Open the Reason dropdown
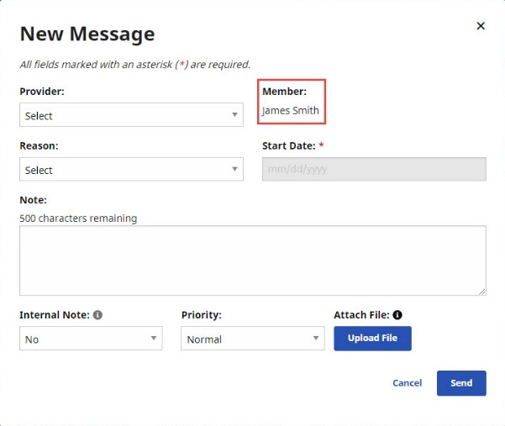Viewport: 505px width, 426px height. tap(131, 170)
